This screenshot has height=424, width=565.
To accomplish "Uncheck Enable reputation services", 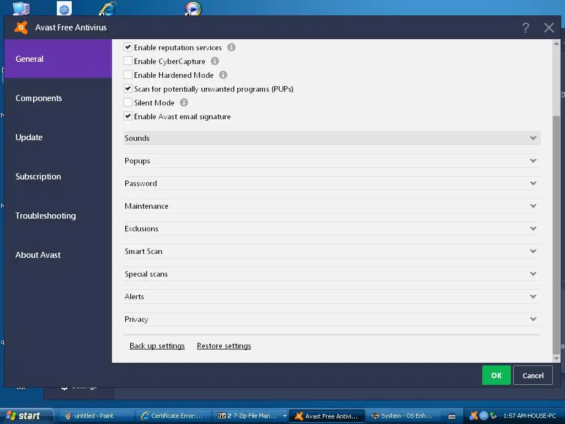I will 128,47.
